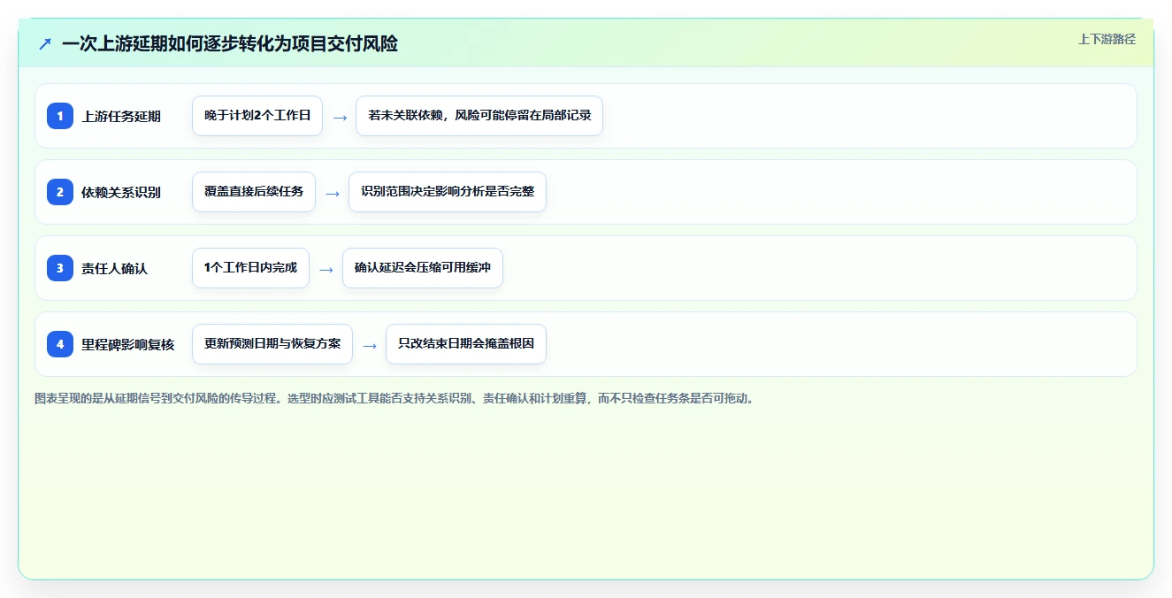Click the 晚于计划2个工作日 chip
Viewport: 1172px width, 598px height.
pyautogui.click(x=257, y=116)
